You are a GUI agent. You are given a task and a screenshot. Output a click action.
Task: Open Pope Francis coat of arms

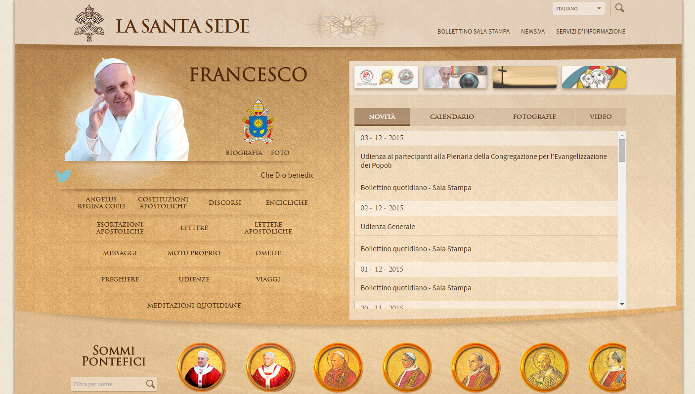(x=259, y=121)
